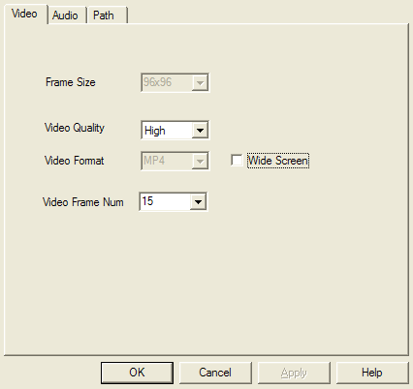Viewport: 413px width, 389px height.
Task: Open the Video Frame Num dropdown
Action: [x=198, y=202]
